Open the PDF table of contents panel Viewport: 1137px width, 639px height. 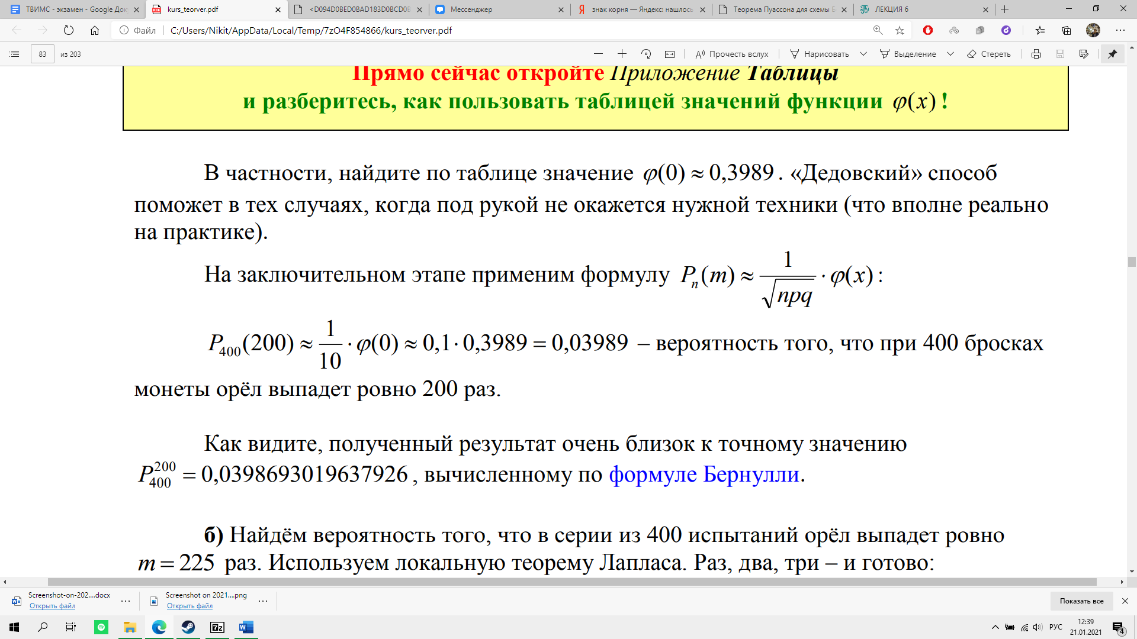coord(15,54)
